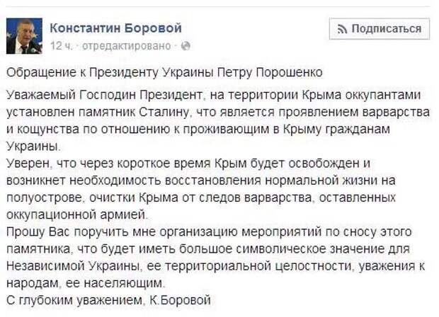Click the line starting 'Независимой Украины, ее'
This screenshot has width=439, height=317.
click(x=215, y=266)
